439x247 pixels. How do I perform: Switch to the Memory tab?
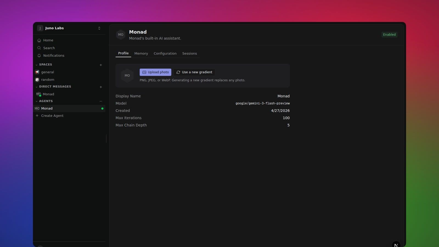click(x=141, y=54)
